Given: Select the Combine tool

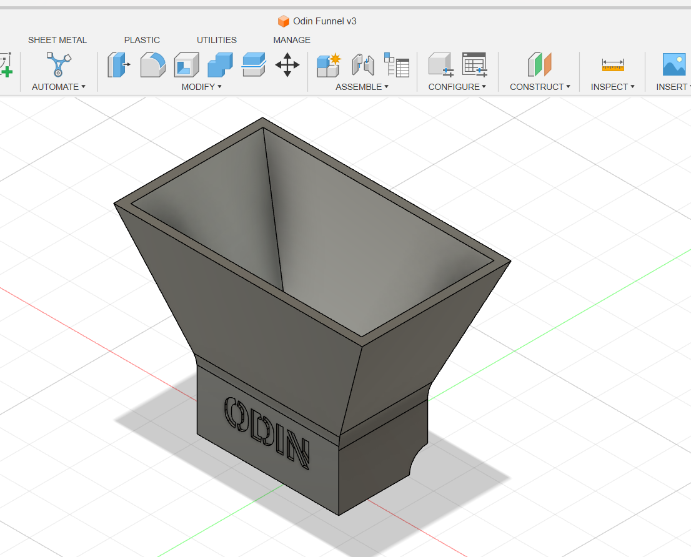Looking at the screenshot, I should coord(220,65).
